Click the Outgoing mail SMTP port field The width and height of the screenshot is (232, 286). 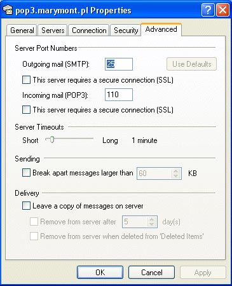pyautogui.click(x=119, y=64)
